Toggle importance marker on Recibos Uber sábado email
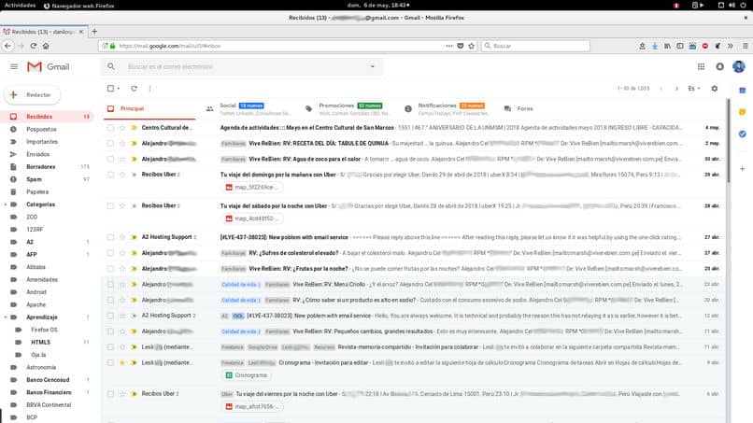753x423 pixels. coord(134,206)
